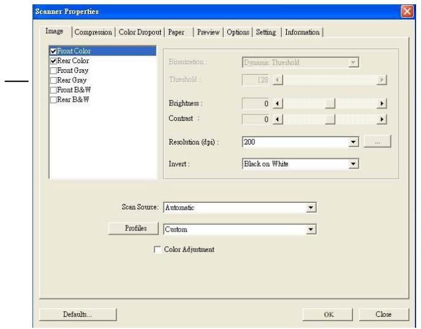Switch to the Image tab
This screenshot has width=421, height=329.
click(55, 31)
